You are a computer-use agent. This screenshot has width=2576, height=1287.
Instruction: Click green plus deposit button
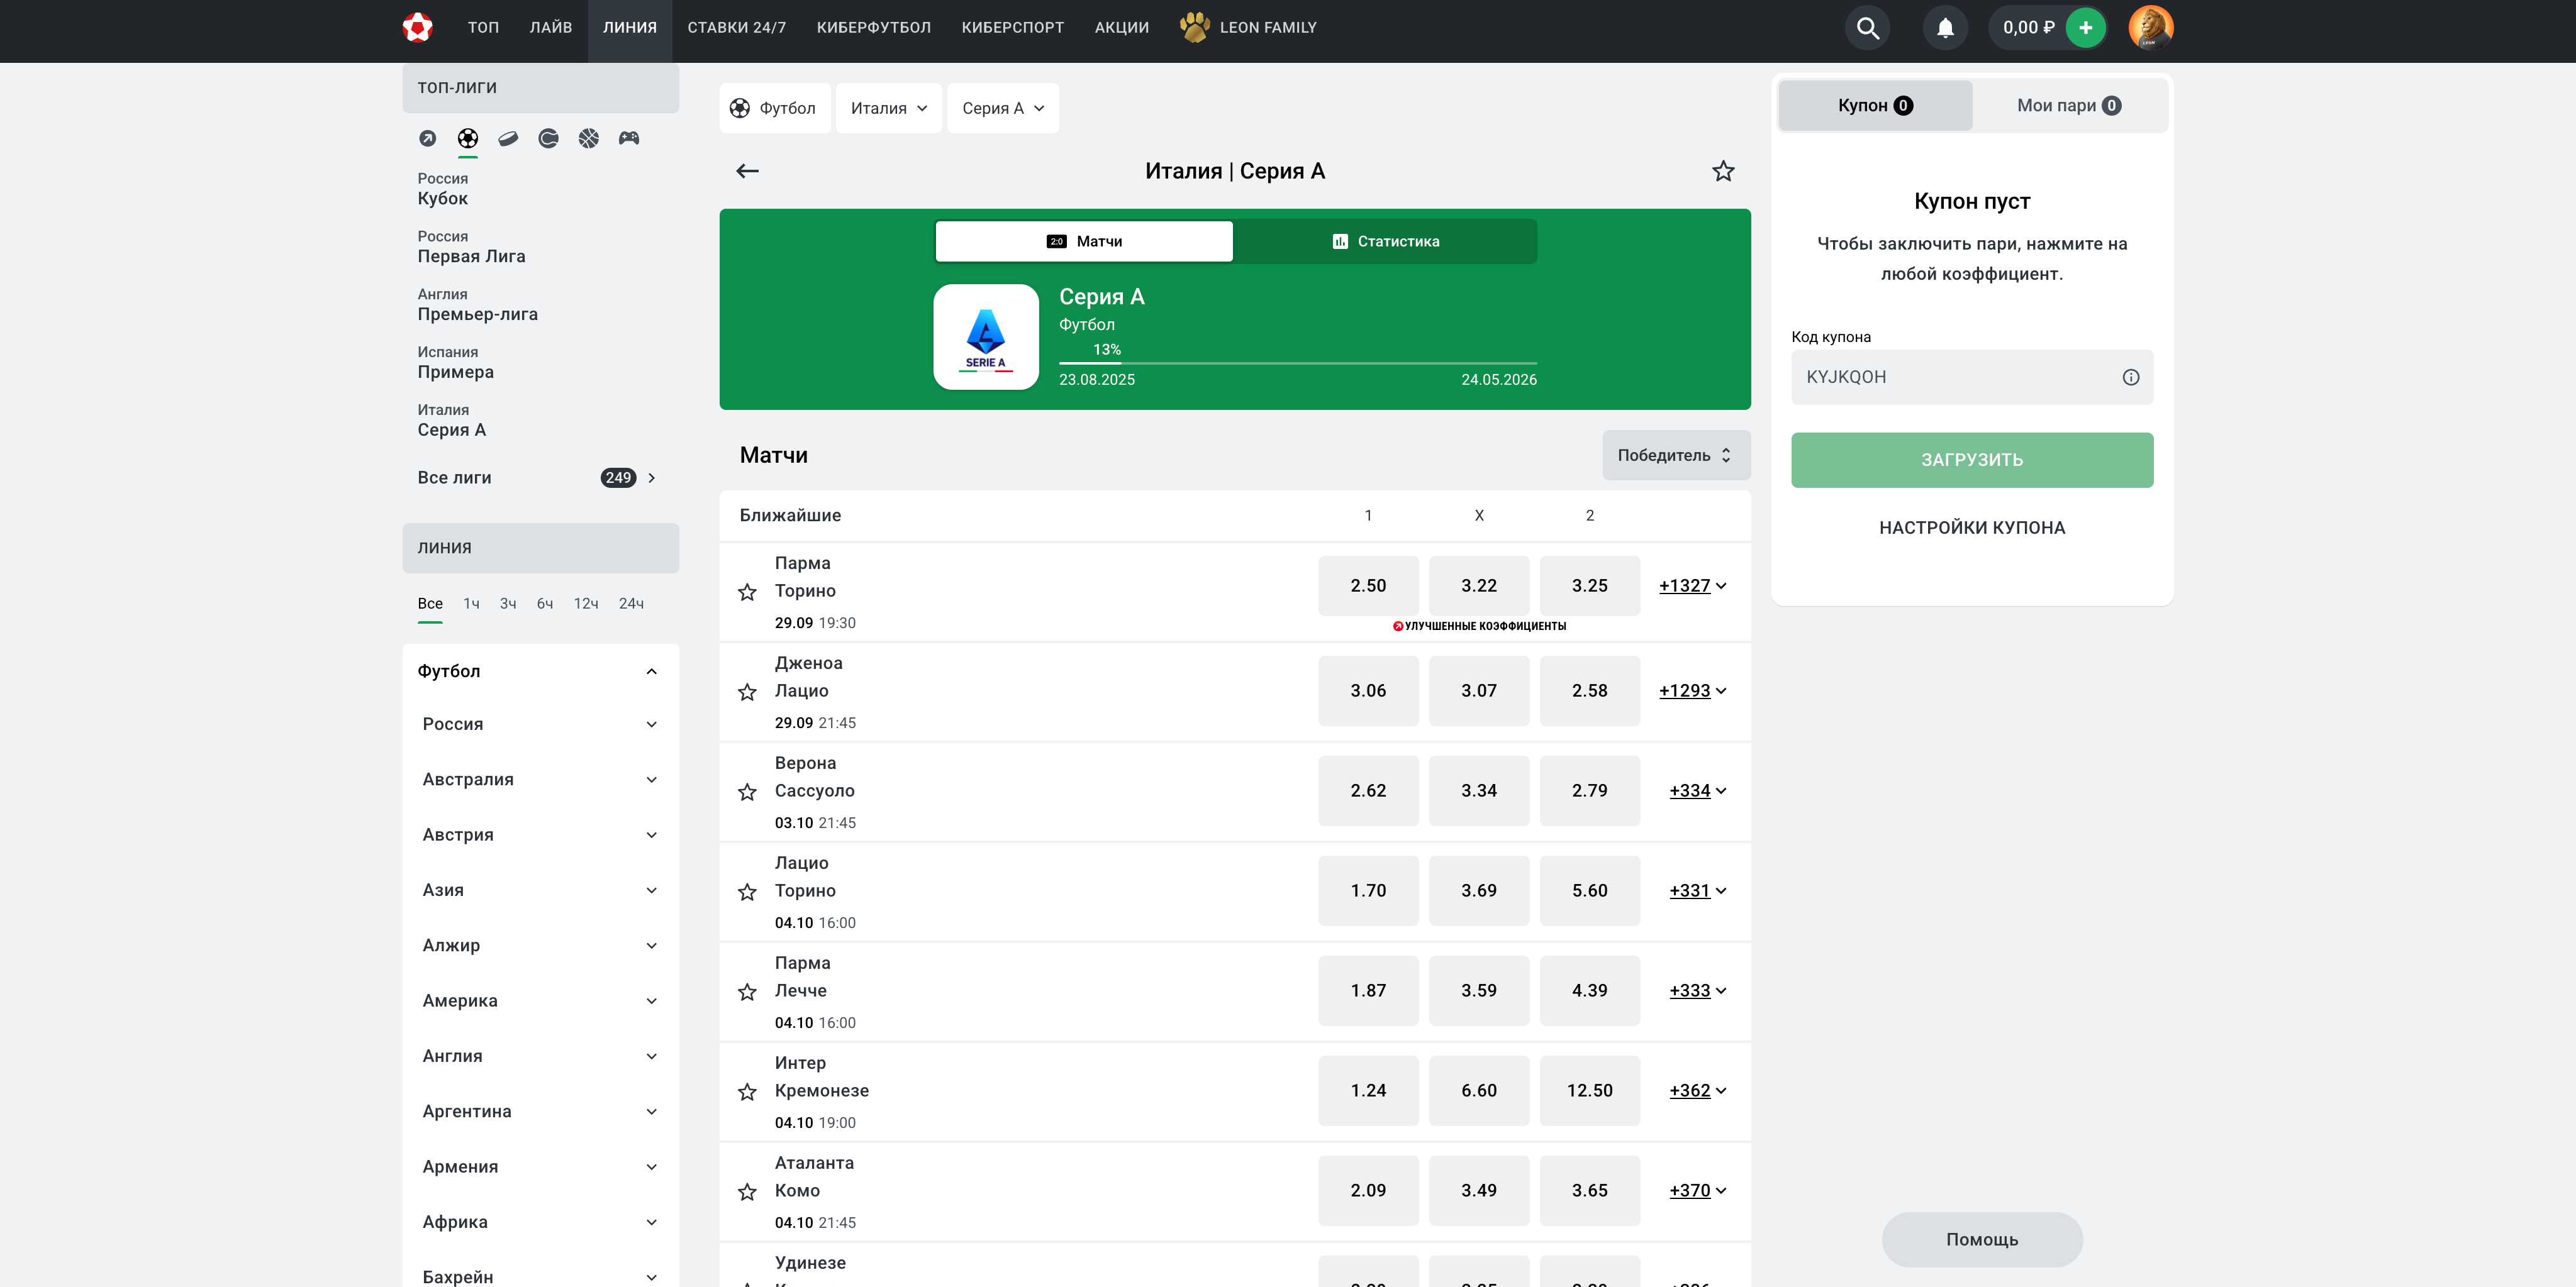[x=2085, y=28]
